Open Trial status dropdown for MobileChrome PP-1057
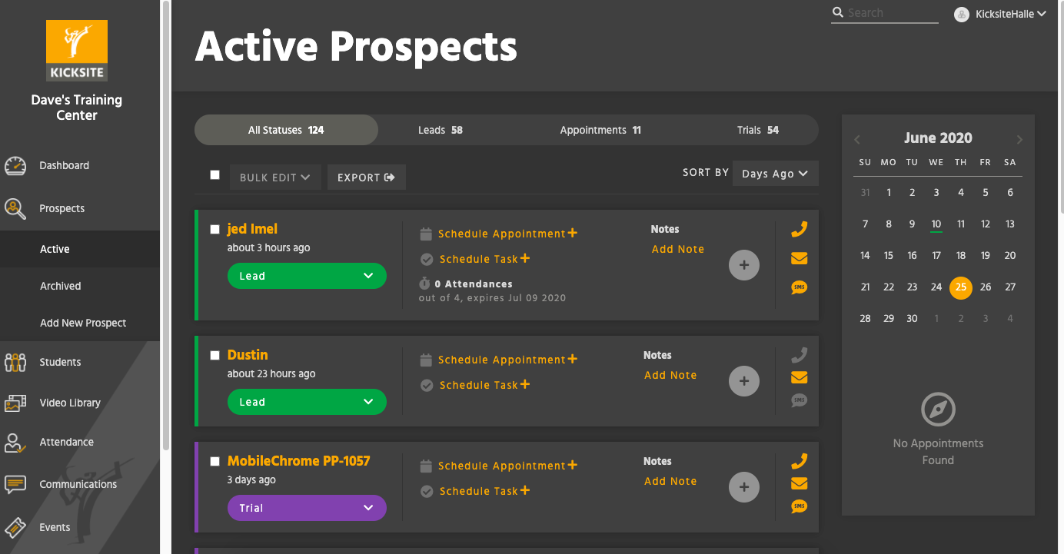The height and width of the screenshot is (554, 1064). (x=307, y=508)
